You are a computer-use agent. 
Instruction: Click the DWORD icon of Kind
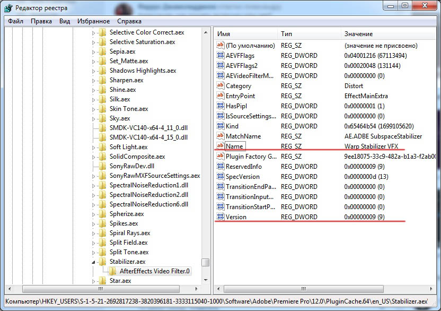coord(220,126)
